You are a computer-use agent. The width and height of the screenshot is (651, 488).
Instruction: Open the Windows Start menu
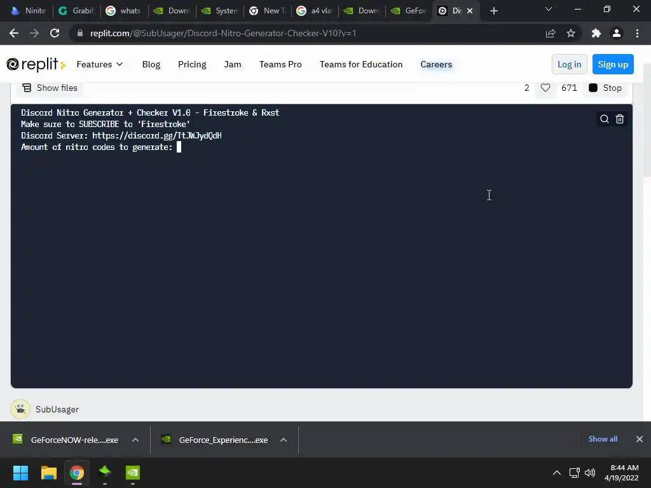[20, 473]
